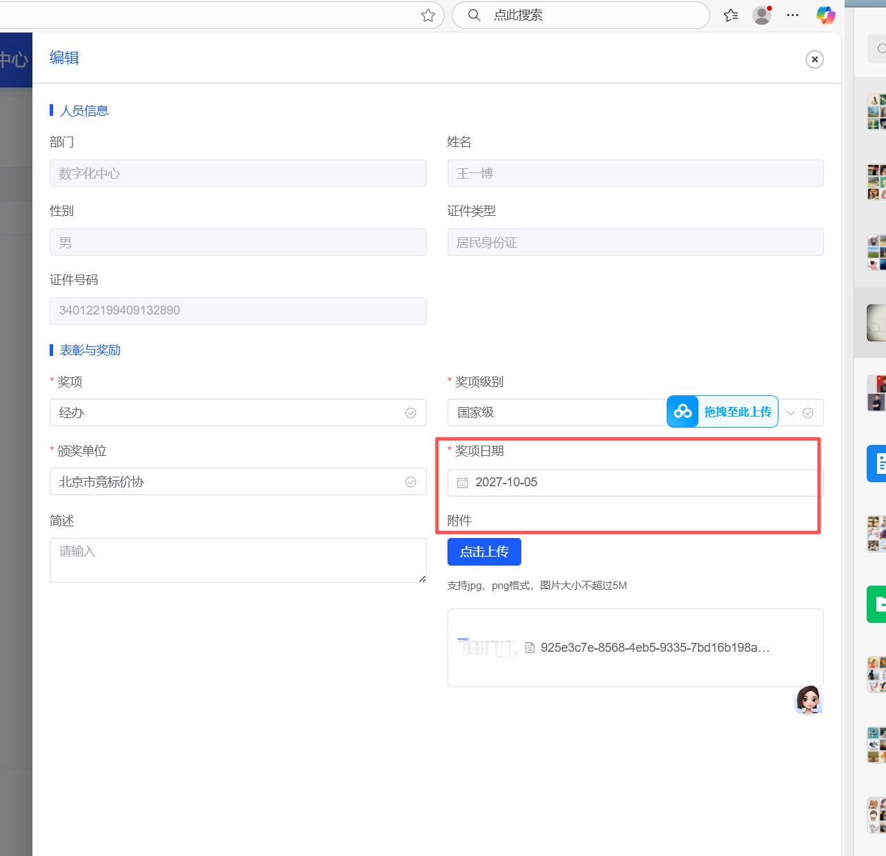This screenshot has width=886, height=856.
Task: Focus the 简述 text area
Action: coord(238,560)
